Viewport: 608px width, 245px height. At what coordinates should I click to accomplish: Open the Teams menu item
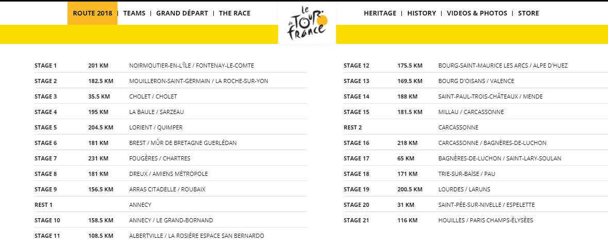(134, 13)
